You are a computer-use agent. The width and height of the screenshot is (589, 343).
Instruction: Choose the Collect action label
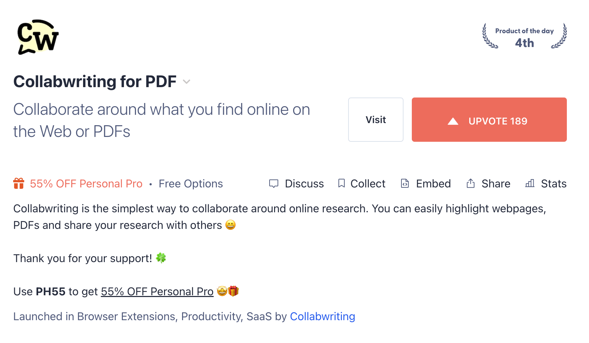point(368,184)
